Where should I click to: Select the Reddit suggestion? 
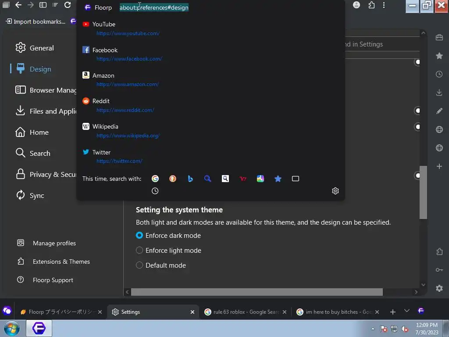pos(210,105)
